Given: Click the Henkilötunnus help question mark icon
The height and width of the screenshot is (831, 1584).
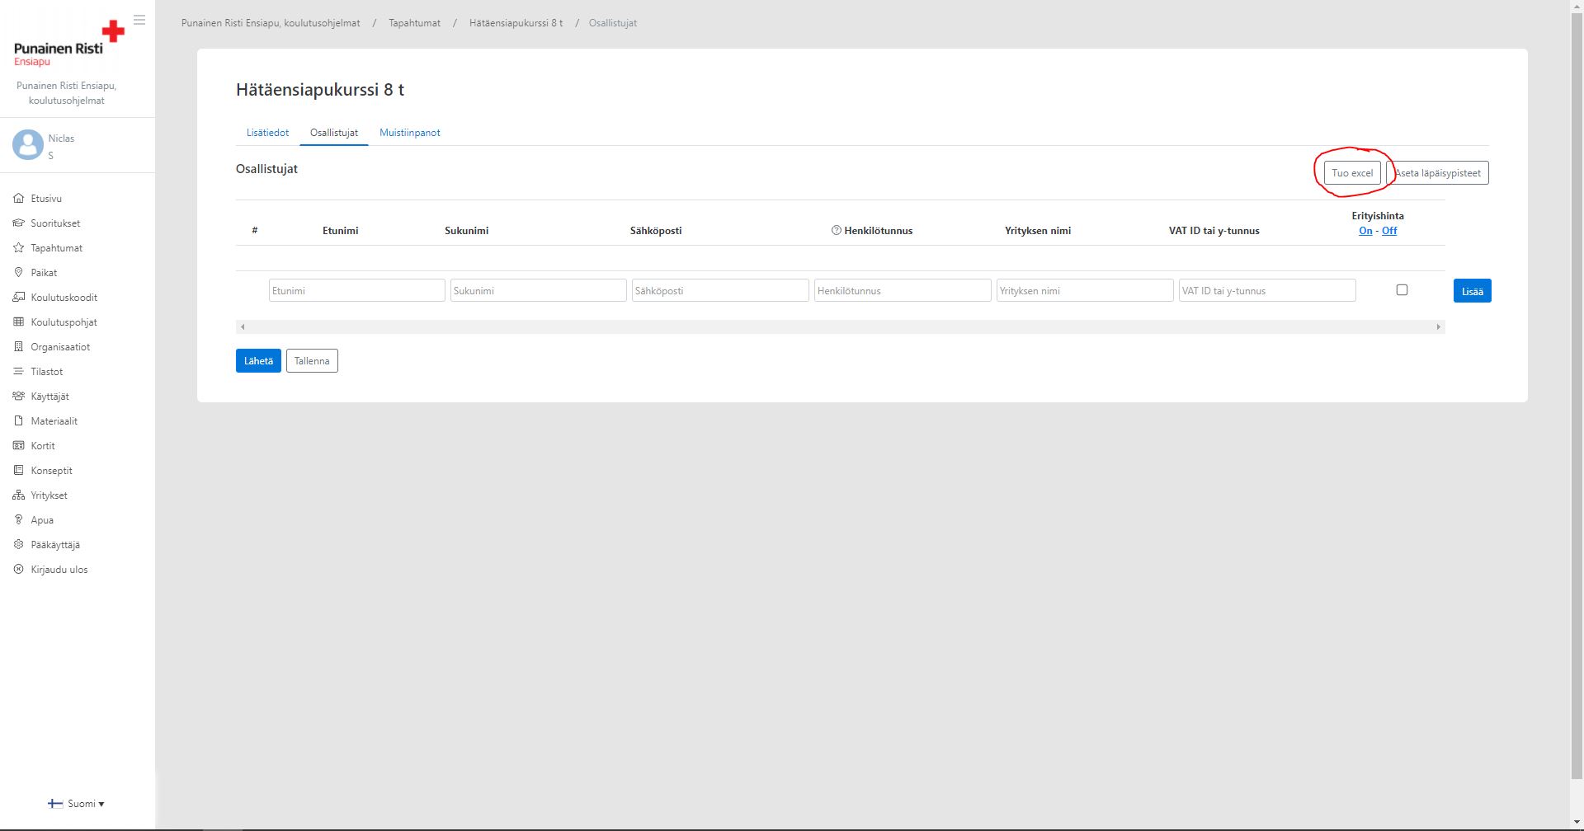Looking at the screenshot, I should pyautogui.click(x=837, y=231).
